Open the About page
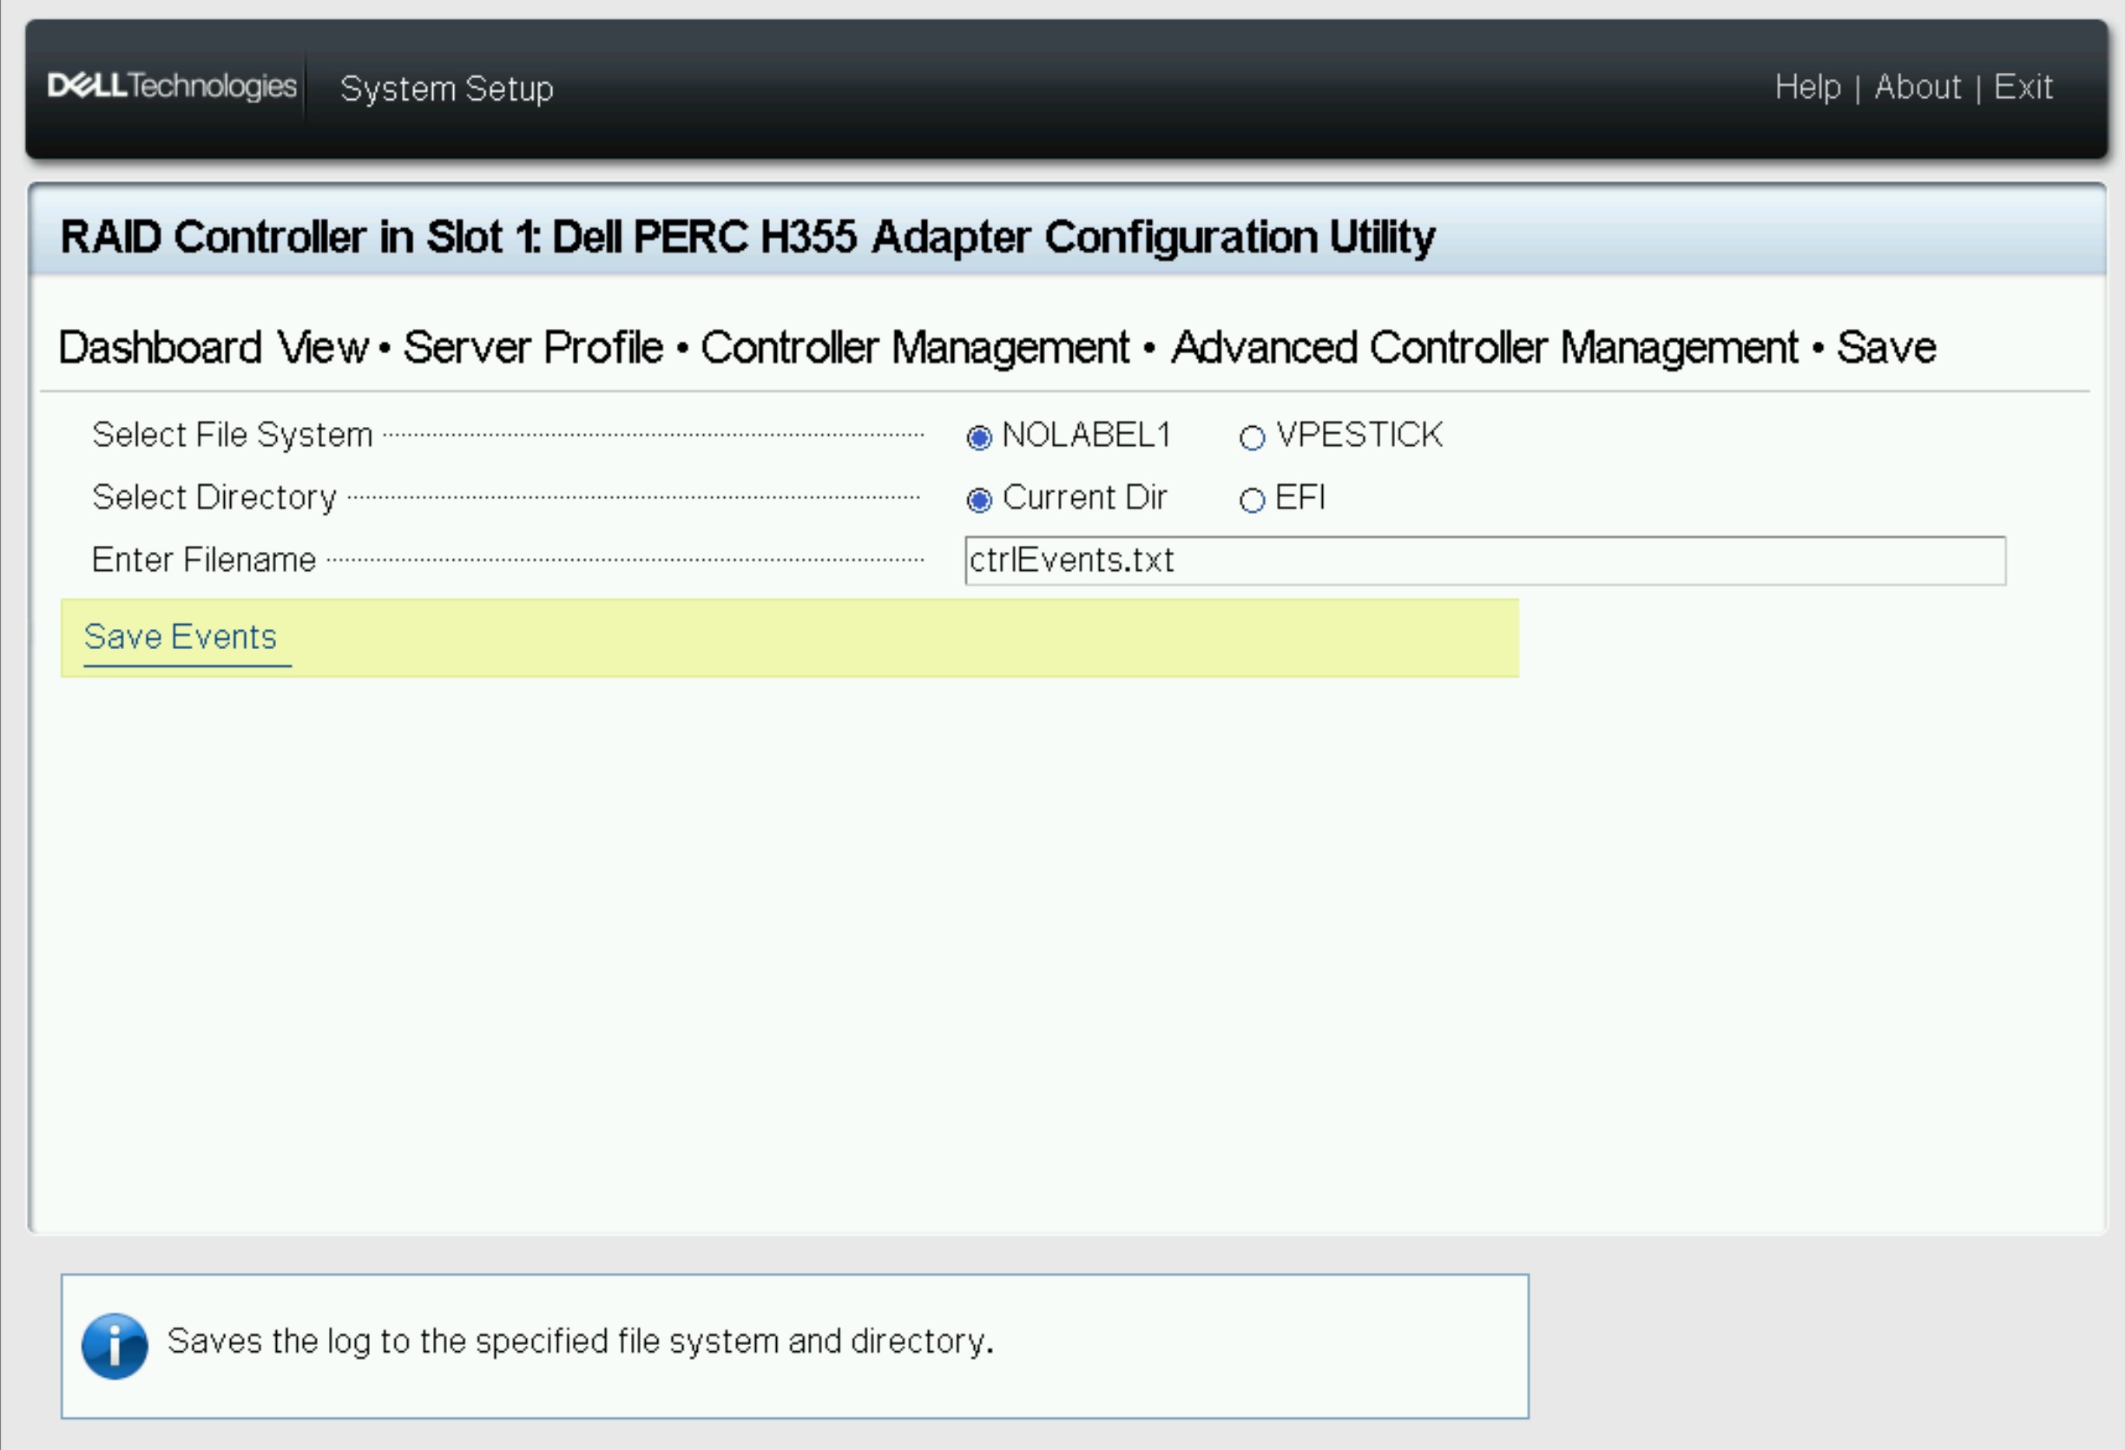This screenshot has width=2125, height=1450. (x=1918, y=87)
